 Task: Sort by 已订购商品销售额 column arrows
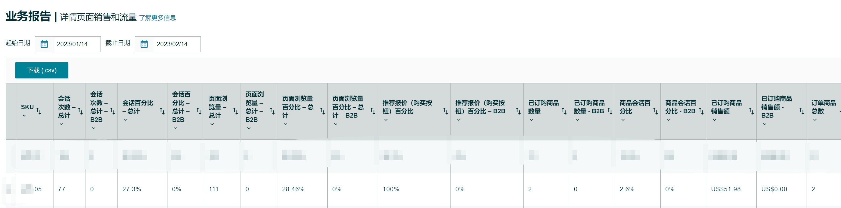[x=751, y=111]
